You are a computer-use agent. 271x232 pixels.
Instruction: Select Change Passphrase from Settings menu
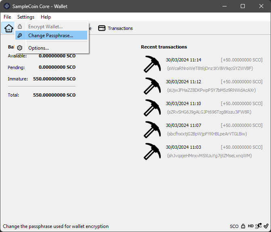pos(50,36)
